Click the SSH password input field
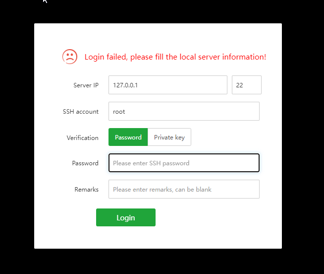324x274 pixels. pos(184,163)
